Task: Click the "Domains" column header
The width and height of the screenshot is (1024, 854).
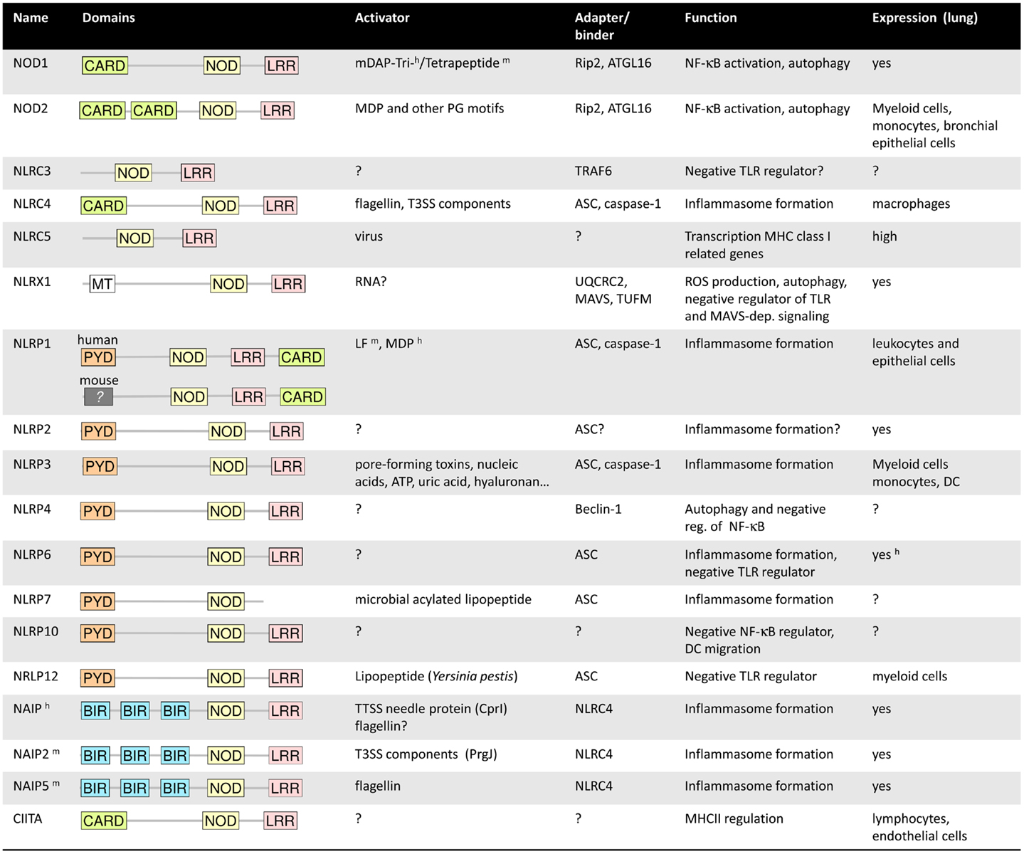Action: tap(108, 18)
